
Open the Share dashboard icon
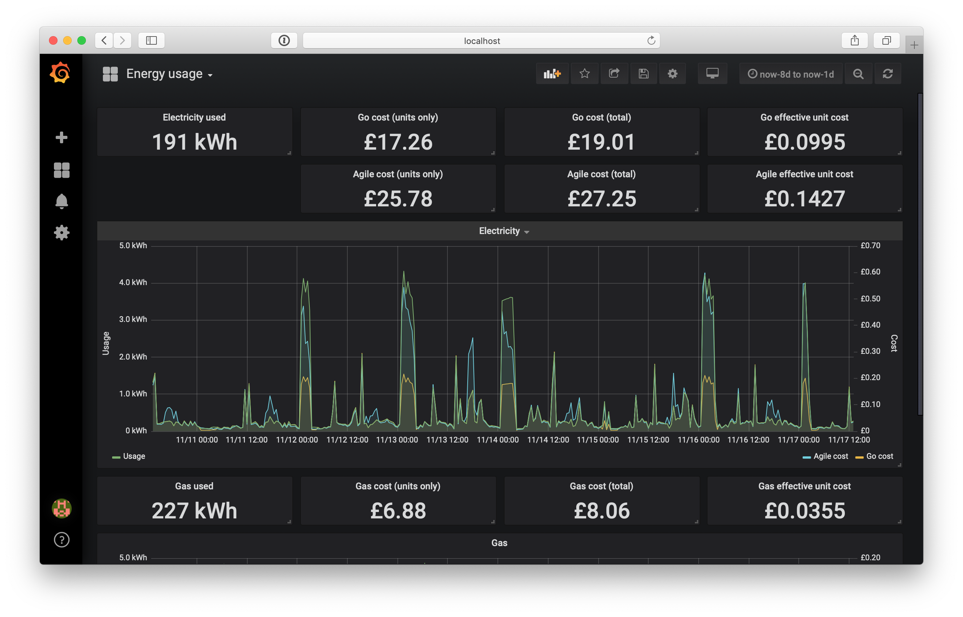(614, 74)
